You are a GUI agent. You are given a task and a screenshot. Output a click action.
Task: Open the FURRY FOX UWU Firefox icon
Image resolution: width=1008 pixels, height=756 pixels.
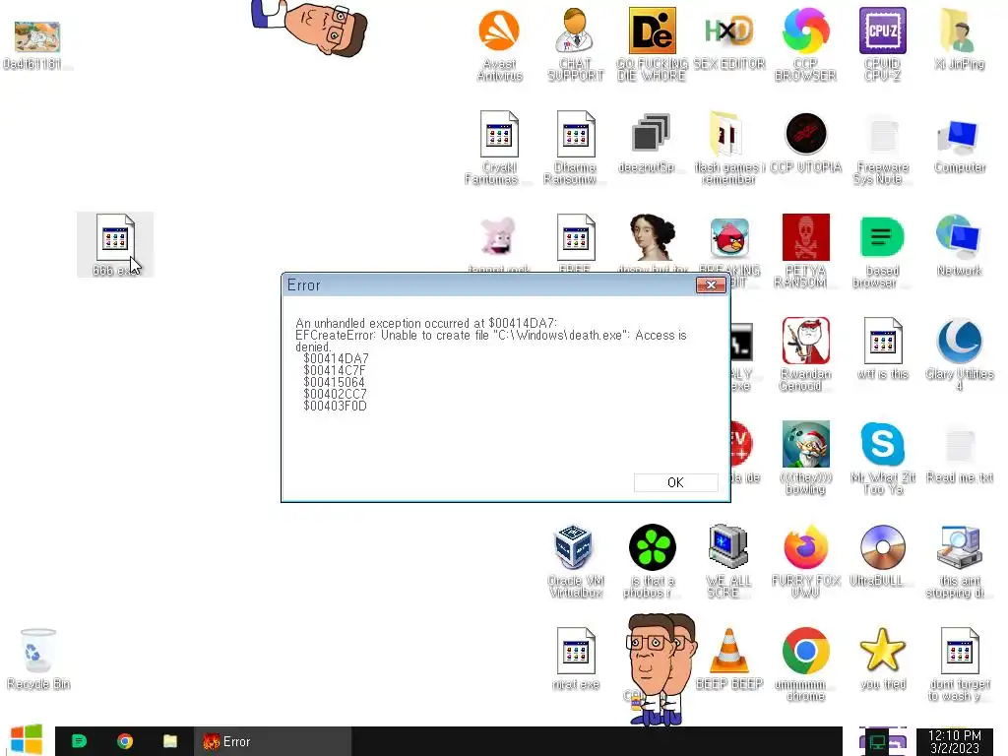coord(805,561)
